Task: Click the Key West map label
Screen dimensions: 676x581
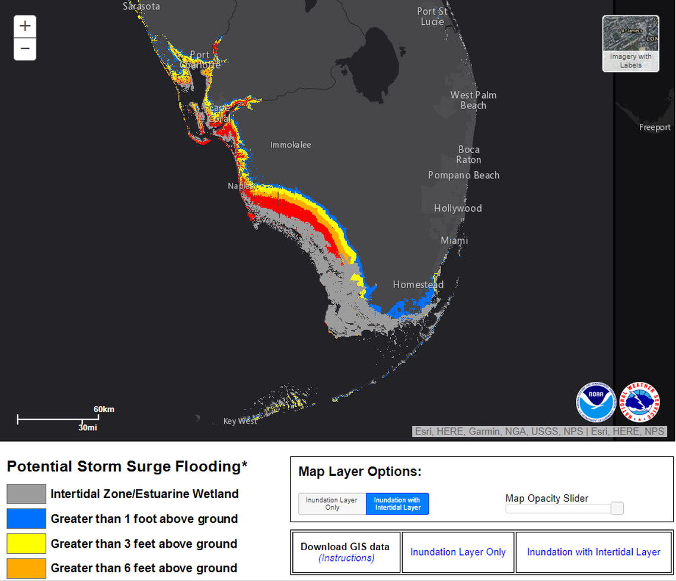Action: (x=240, y=421)
